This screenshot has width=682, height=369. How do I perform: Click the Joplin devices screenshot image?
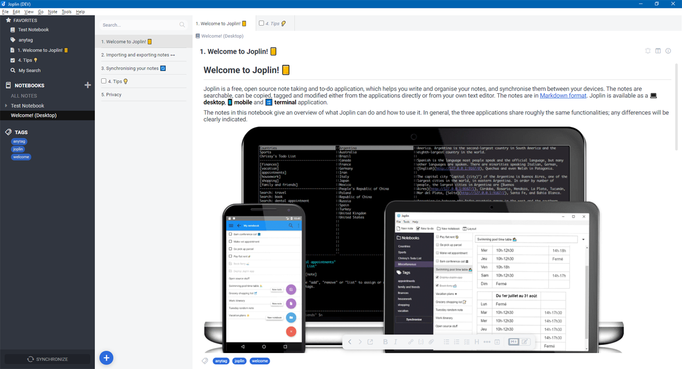tap(413, 240)
